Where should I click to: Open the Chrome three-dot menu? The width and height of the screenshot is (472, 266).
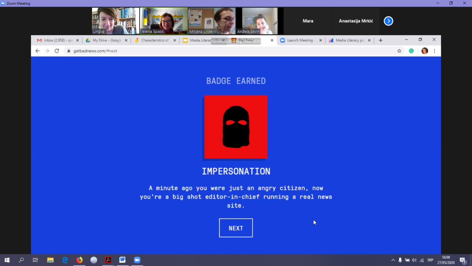point(434,51)
